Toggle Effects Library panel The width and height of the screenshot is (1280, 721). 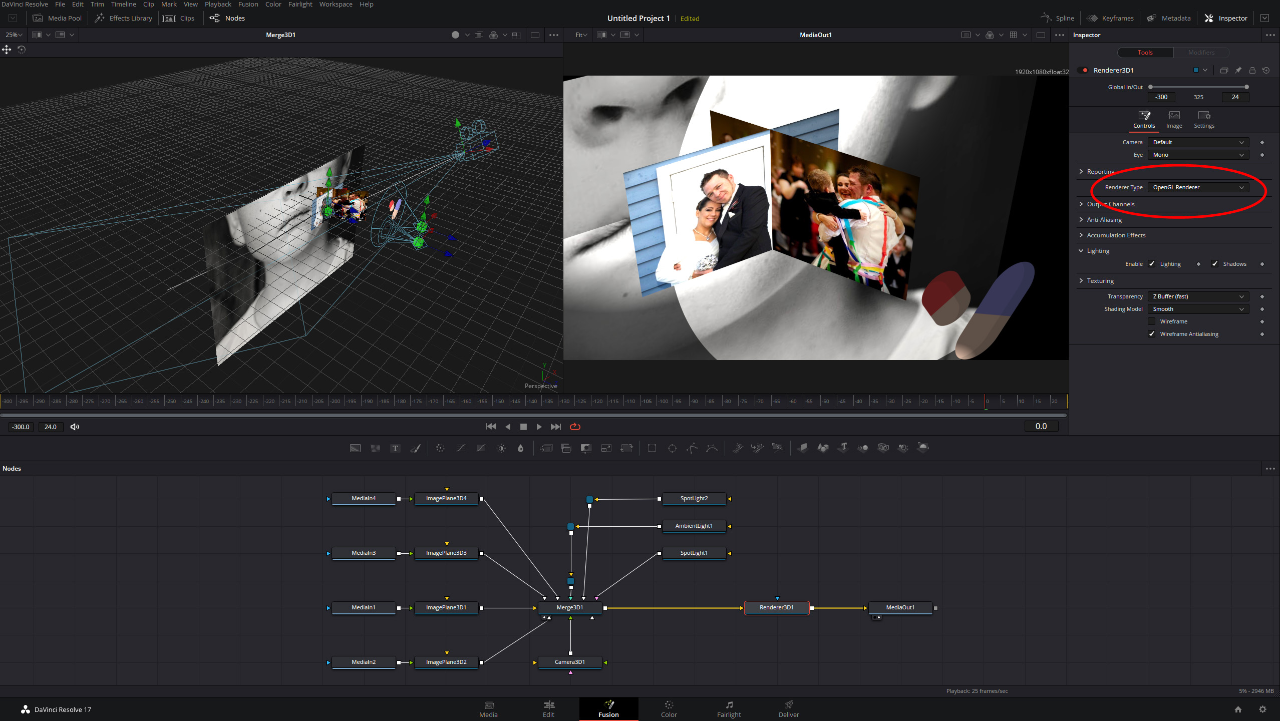123,18
